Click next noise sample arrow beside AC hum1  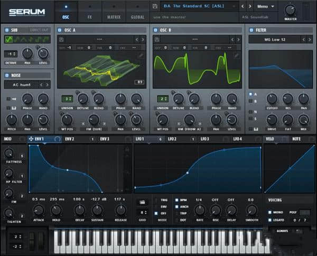click(48, 84)
